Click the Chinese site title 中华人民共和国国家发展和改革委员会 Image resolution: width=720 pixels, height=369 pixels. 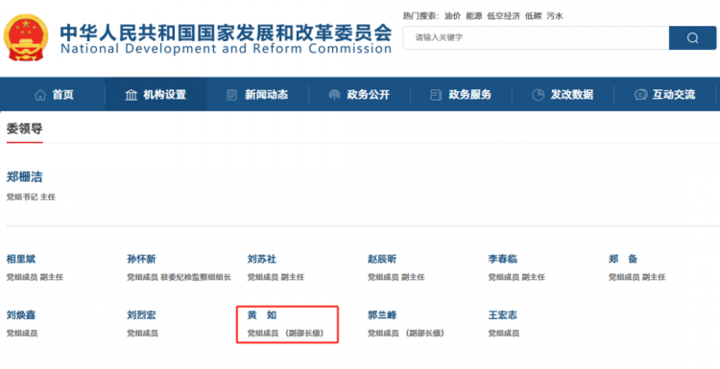(x=226, y=32)
